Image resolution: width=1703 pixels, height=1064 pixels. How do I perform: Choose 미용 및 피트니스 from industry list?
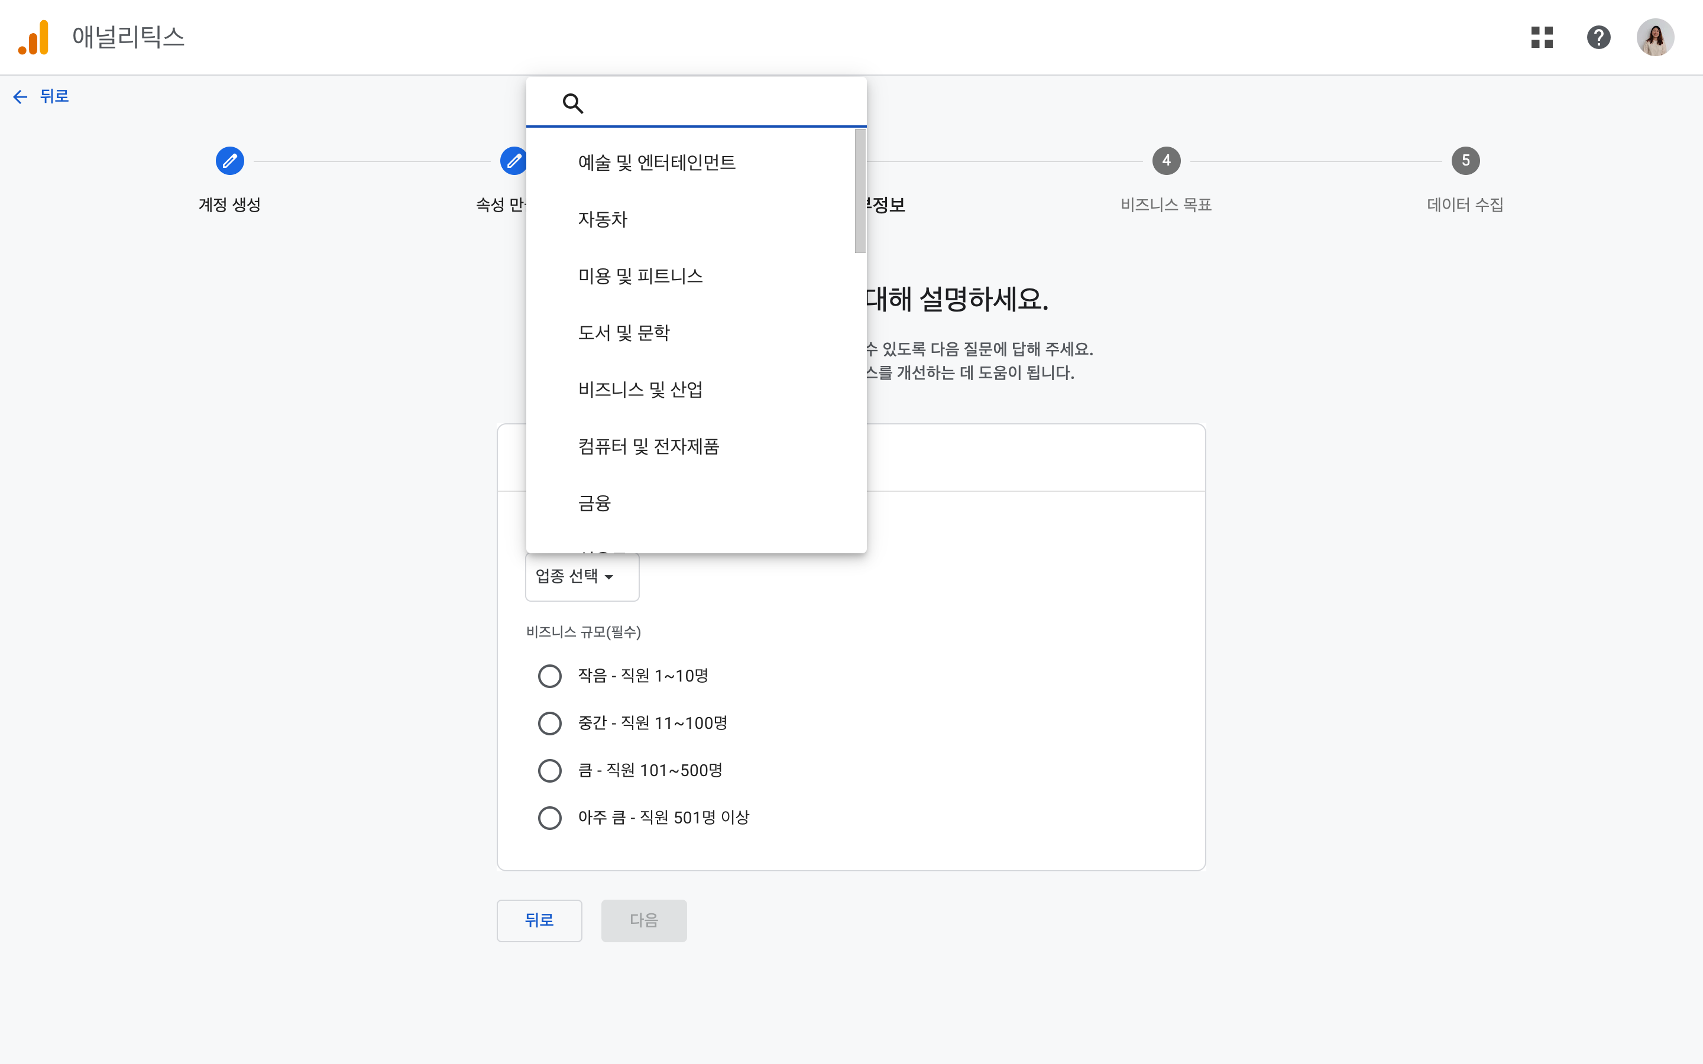point(690,276)
